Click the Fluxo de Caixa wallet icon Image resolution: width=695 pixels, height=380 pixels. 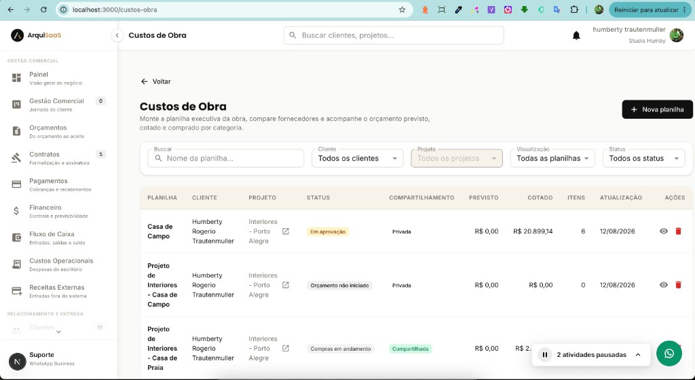point(16,237)
